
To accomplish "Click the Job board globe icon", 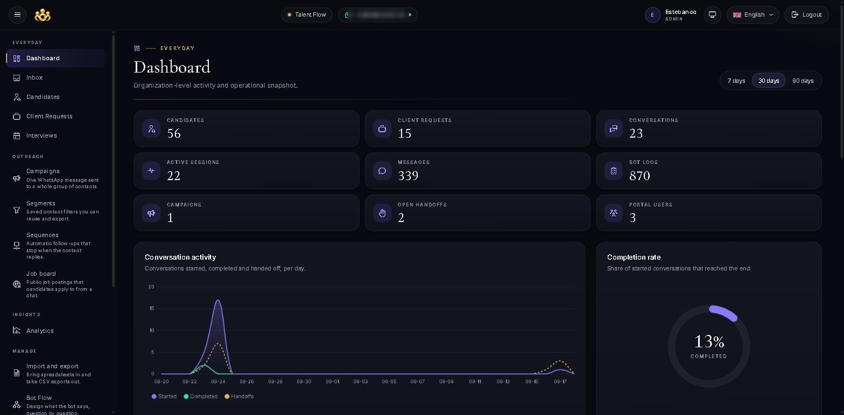I will pyautogui.click(x=17, y=284).
